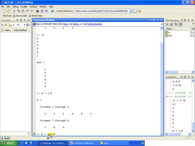Open the Getting Started link
The height and width of the screenshot is (146, 195).
tap(95, 24)
